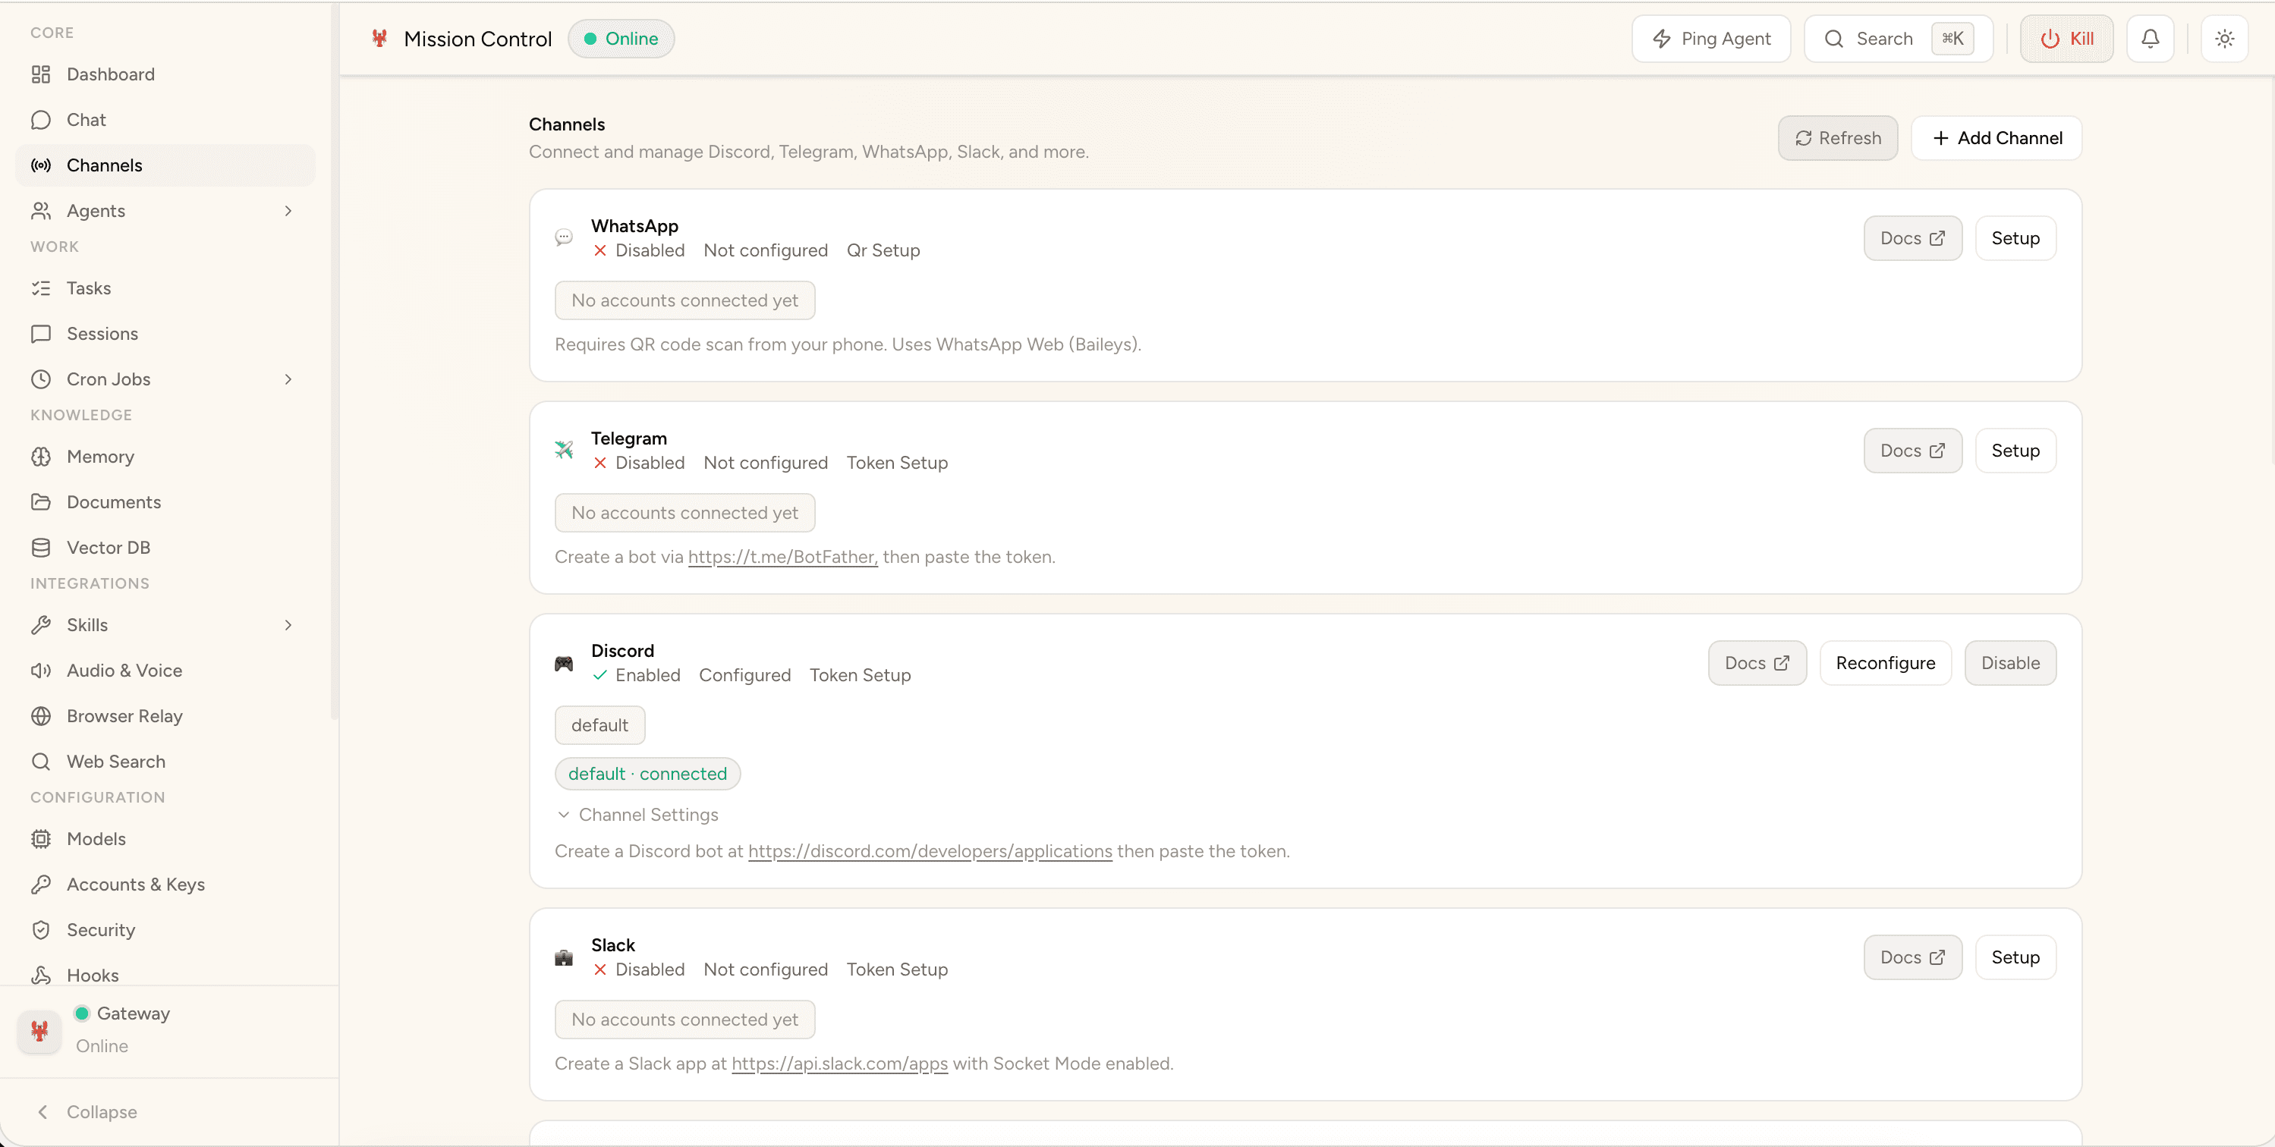The height and width of the screenshot is (1147, 2275).
Task: Expand the Agents sidebar entry
Action: tap(288, 210)
